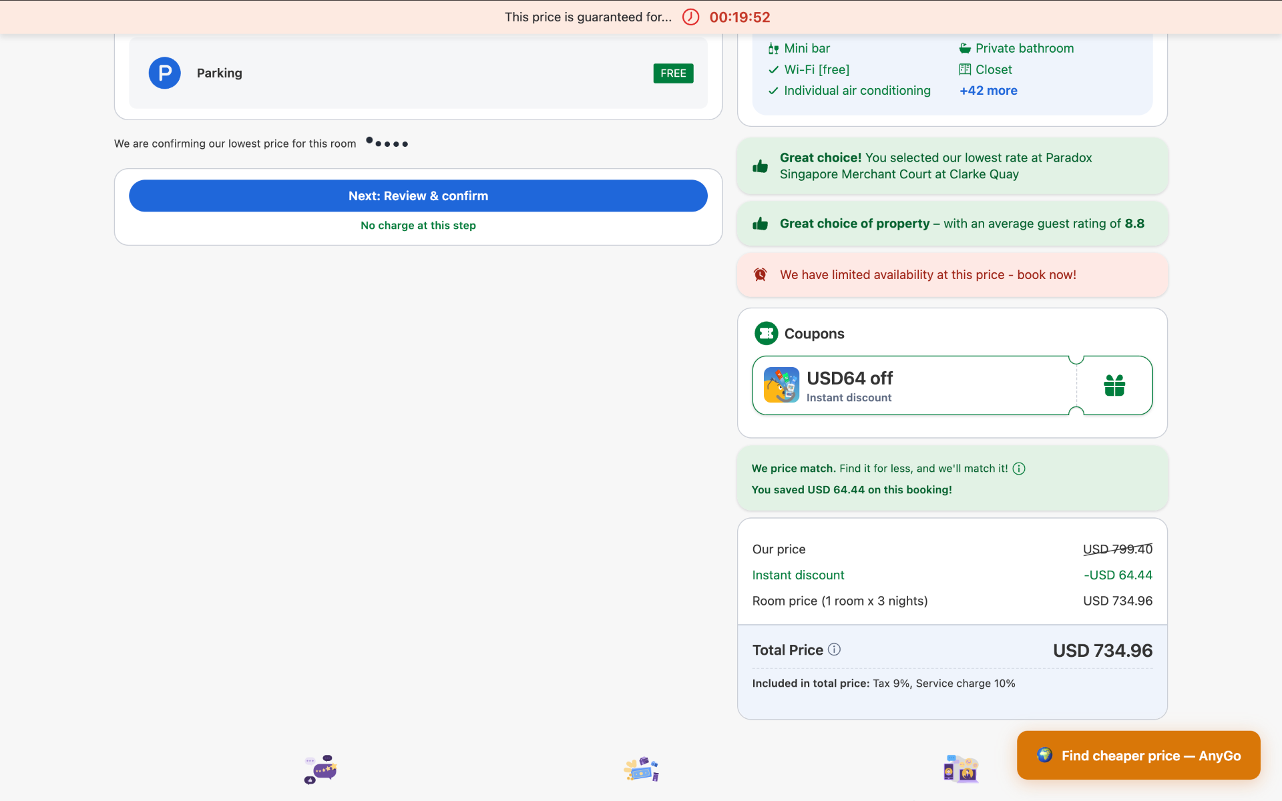The image size is (1282, 801).
Task: Click the limited availability book now message
Action: coord(928,275)
